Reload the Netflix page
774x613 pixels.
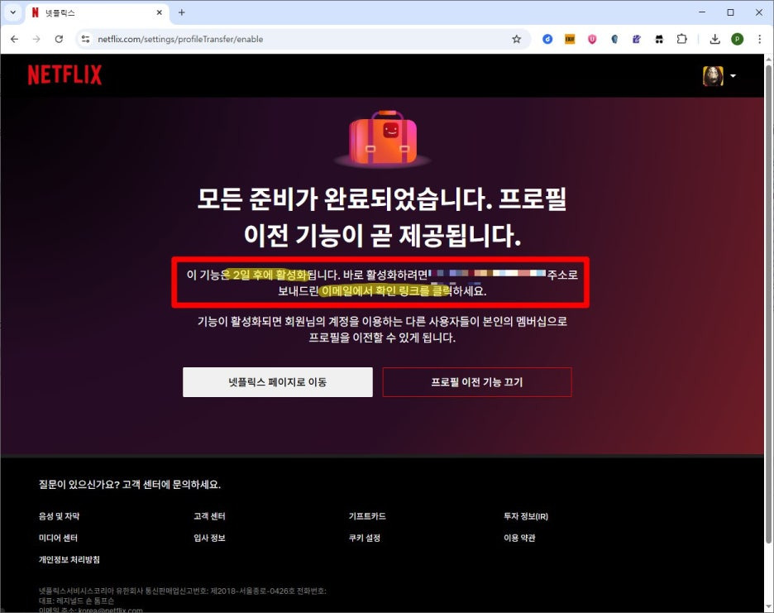click(59, 39)
